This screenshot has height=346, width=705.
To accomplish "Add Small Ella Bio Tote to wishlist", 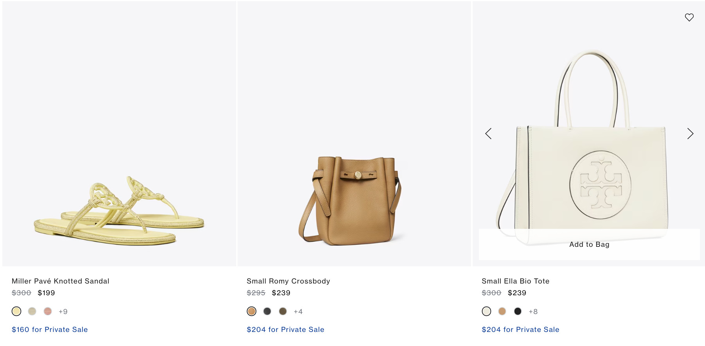I will (x=689, y=18).
